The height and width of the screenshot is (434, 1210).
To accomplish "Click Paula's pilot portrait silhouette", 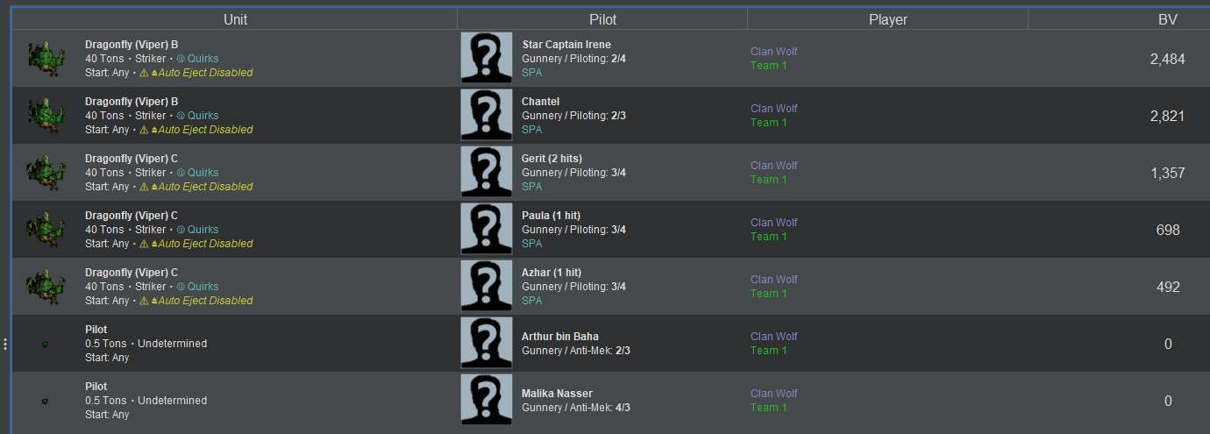I will click(487, 229).
